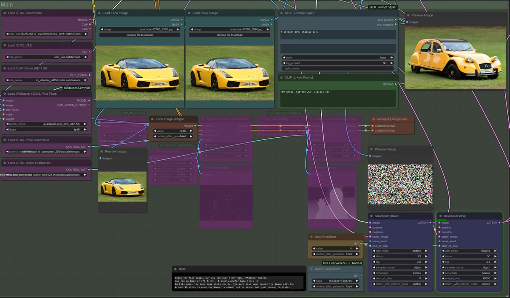
Task: Collapse the Load Pose Image node dot
Action: 189,13
